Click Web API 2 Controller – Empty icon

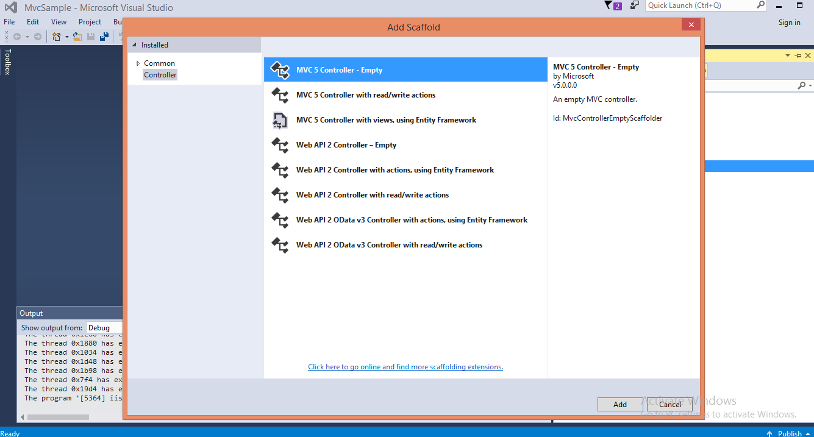click(x=280, y=145)
